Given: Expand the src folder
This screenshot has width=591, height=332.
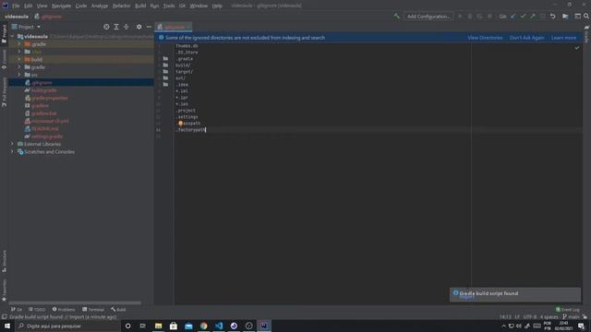Looking at the screenshot, I should [x=19, y=75].
